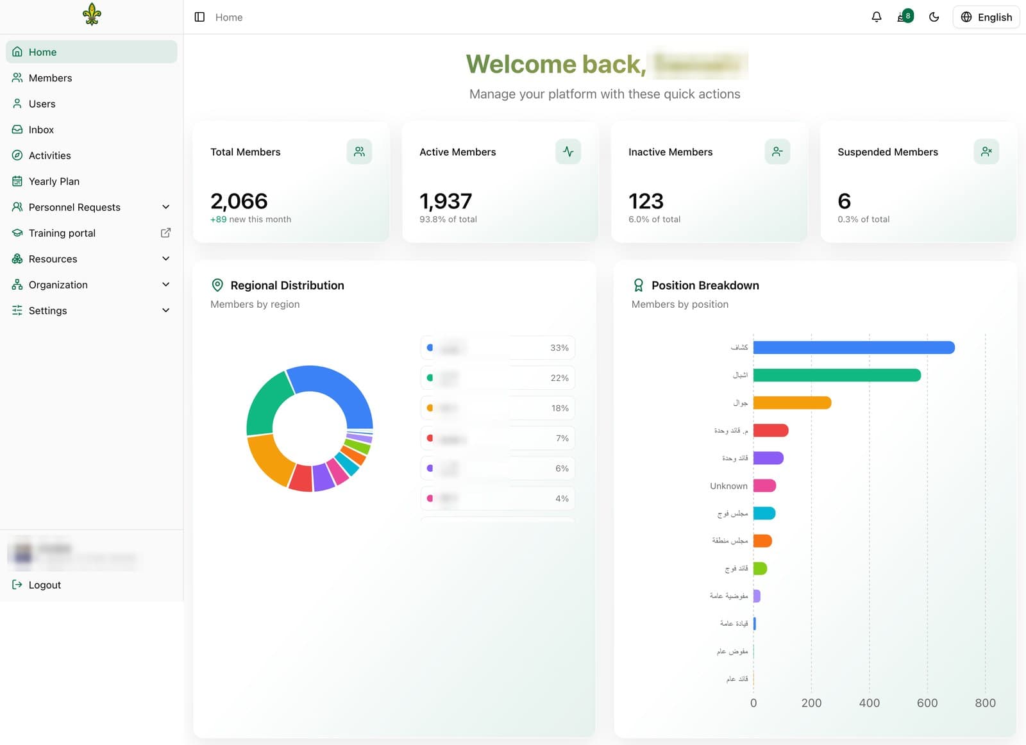Screen dimensions: 1026x745
Task: Go to Home in sidebar
Action: (x=92, y=52)
